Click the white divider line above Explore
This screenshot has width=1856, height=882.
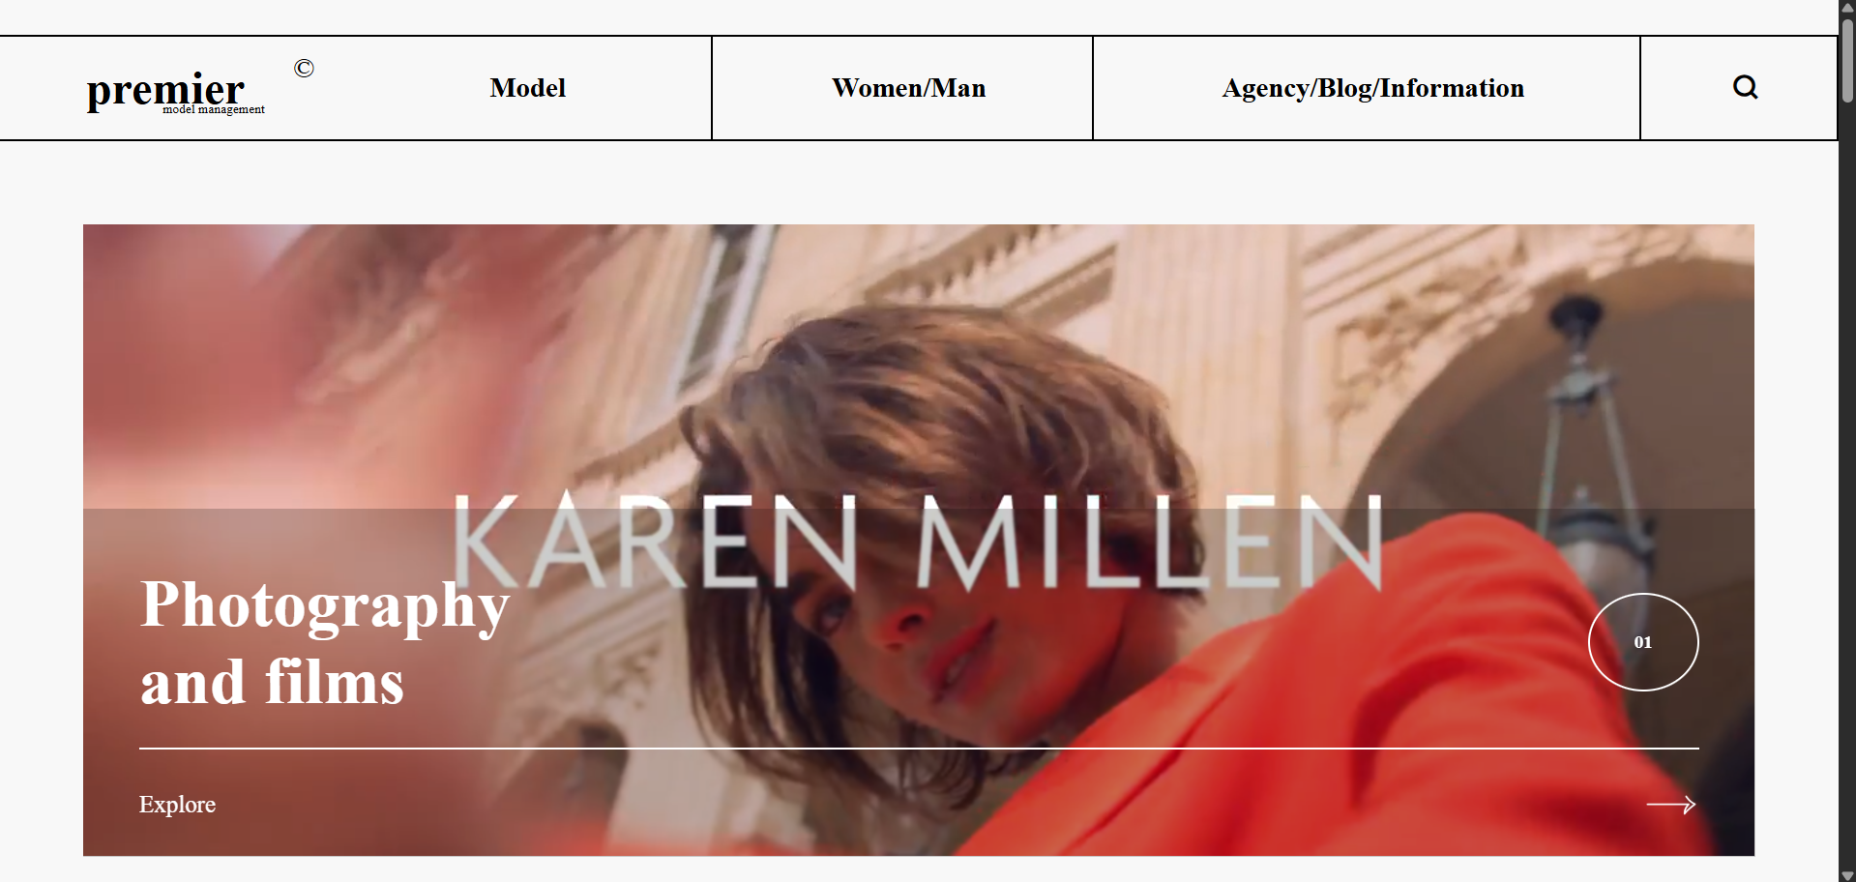tap(919, 749)
